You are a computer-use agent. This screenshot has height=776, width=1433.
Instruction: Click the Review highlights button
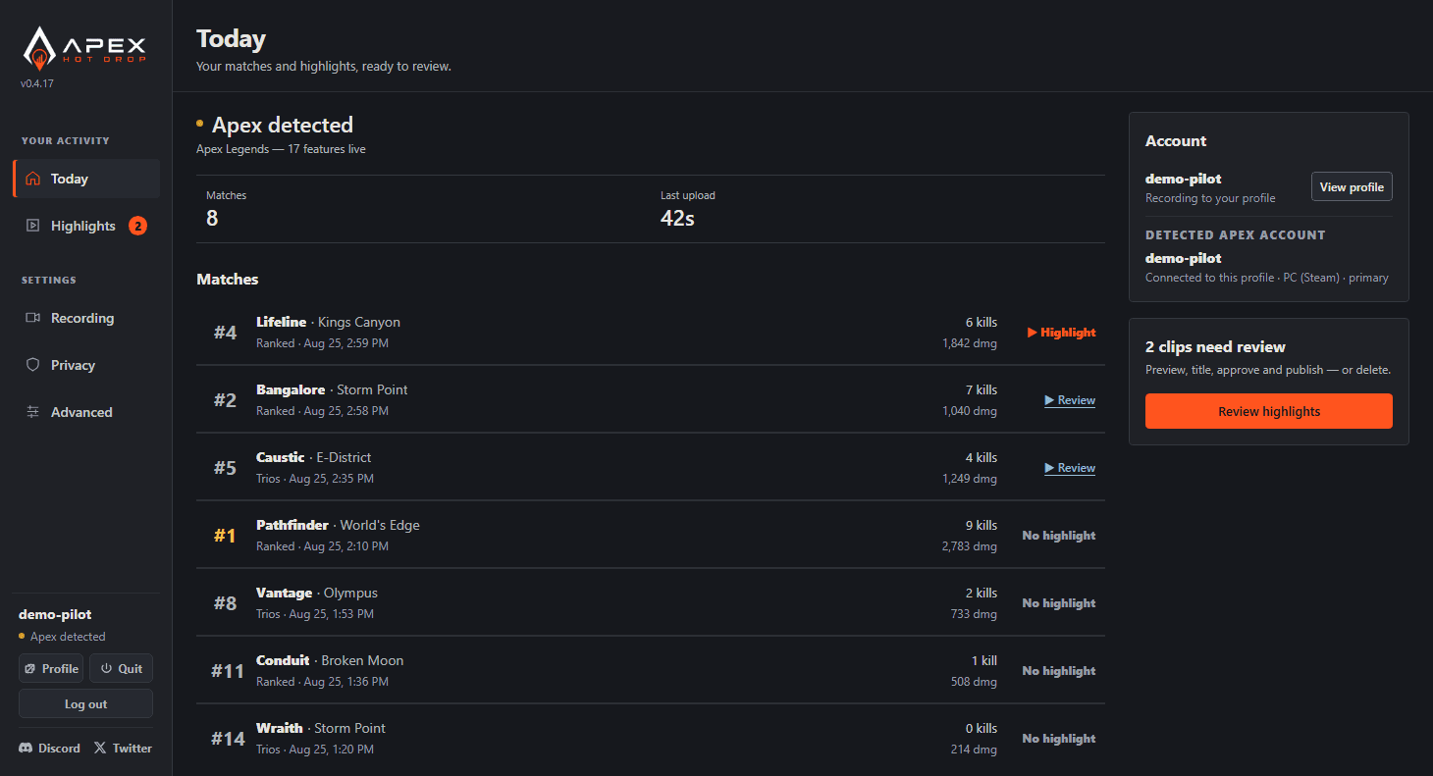point(1269,411)
